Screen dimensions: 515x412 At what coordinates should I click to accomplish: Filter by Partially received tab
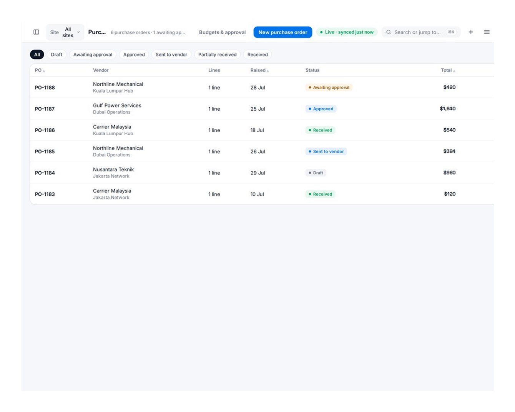(x=217, y=55)
